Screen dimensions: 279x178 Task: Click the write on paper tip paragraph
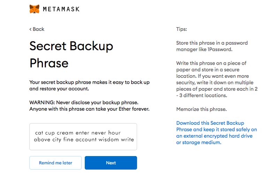217,79
